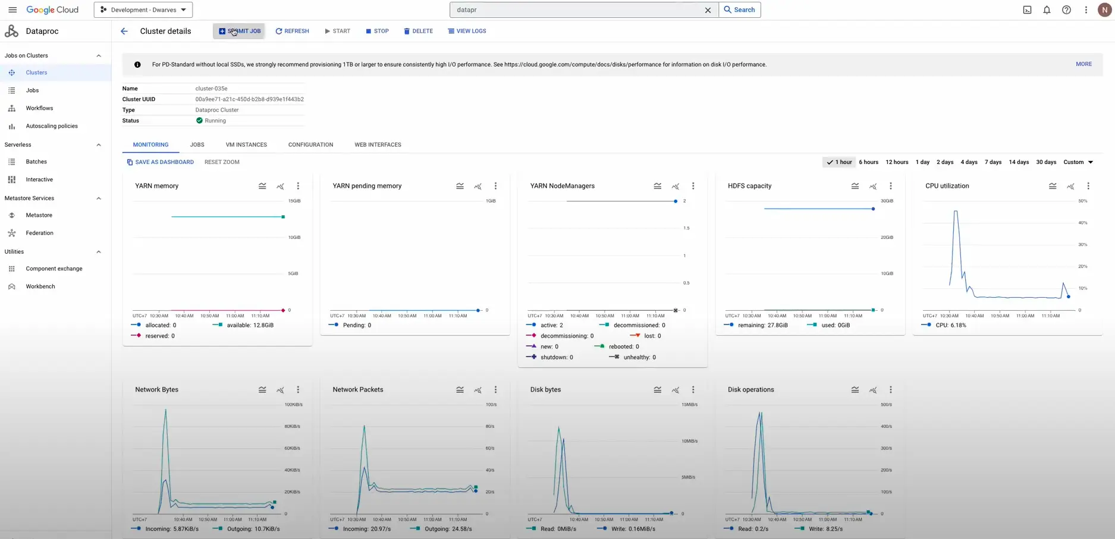This screenshot has width=1115, height=539.
Task: Toggle legend on CPU utilization chart
Action: (x=1052, y=186)
